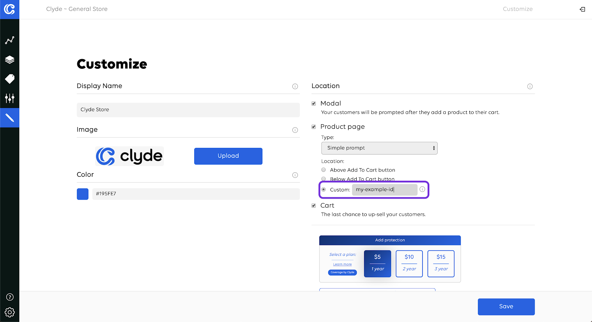Click the clyde logo image preview
Screen dimensions: 592x322
pyautogui.click(x=129, y=156)
